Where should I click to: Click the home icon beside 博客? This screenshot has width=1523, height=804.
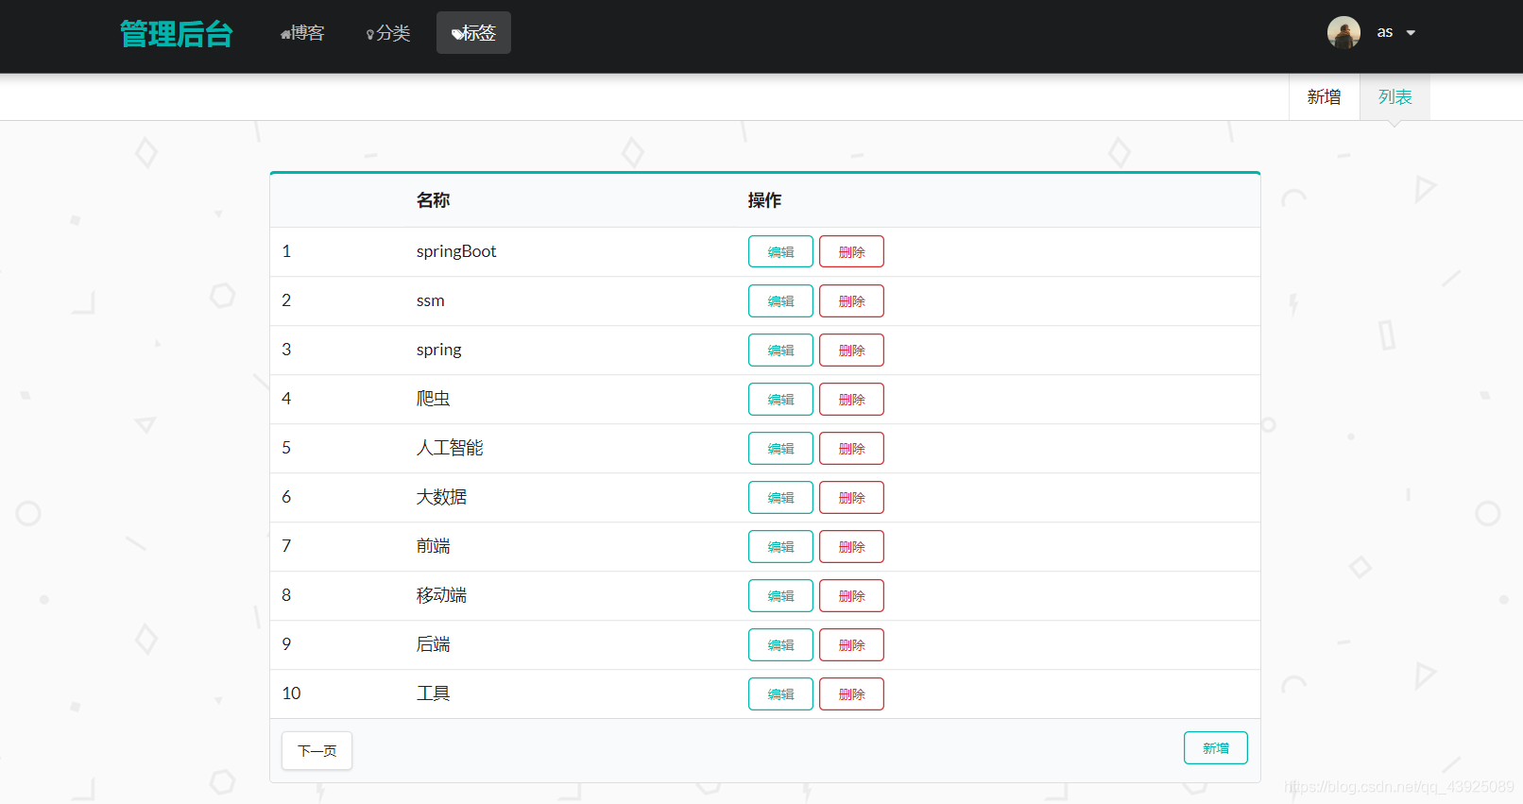point(285,35)
